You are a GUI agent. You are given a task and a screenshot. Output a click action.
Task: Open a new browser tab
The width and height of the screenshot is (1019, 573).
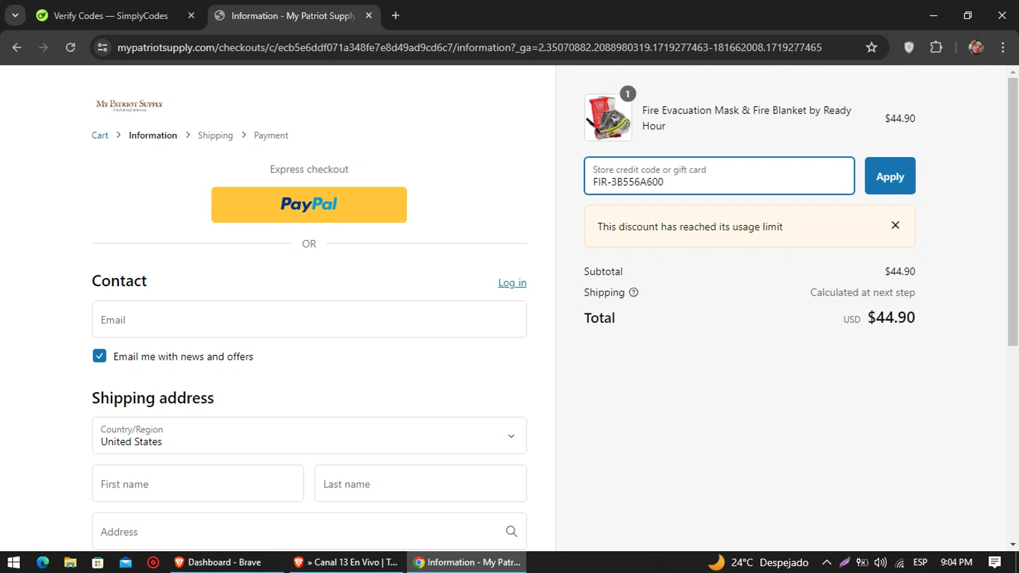click(395, 16)
